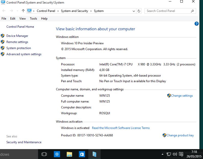
Task: Show hidden system tray icons
Action: (163, 154)
